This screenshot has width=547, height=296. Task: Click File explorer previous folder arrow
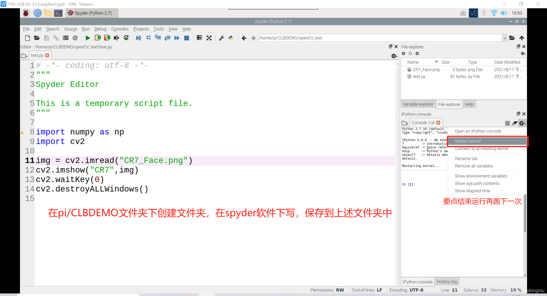click(x=403, y=54)
